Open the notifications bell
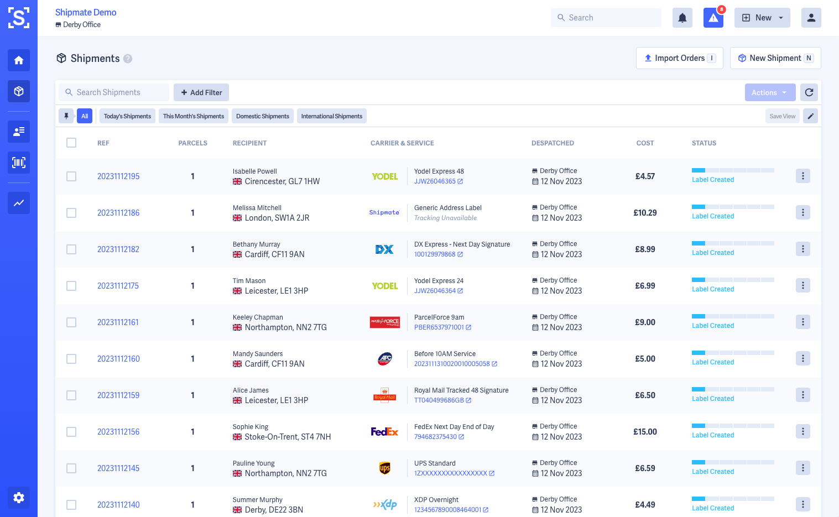 [682, 18]
